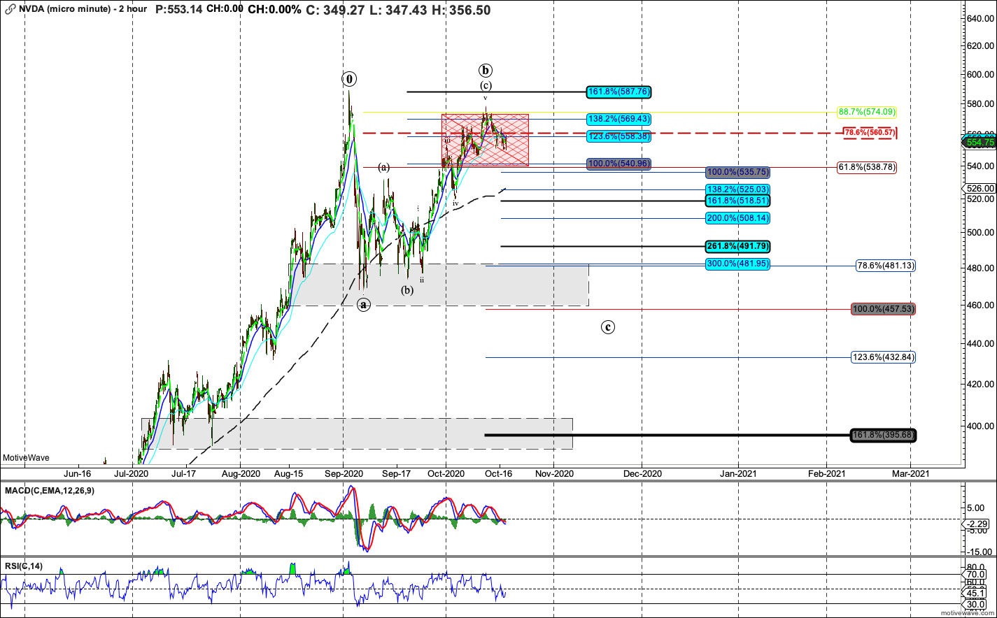Click the NVDA (micro minute) - 2 hour title

pos(84,10)
